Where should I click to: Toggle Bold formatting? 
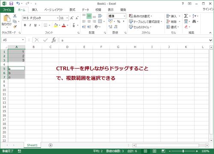pos(25,25)
